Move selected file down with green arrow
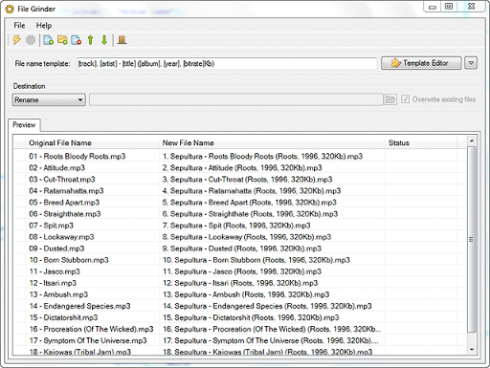Viewport: 490px width, 368px height. click(x=104, y=40)
